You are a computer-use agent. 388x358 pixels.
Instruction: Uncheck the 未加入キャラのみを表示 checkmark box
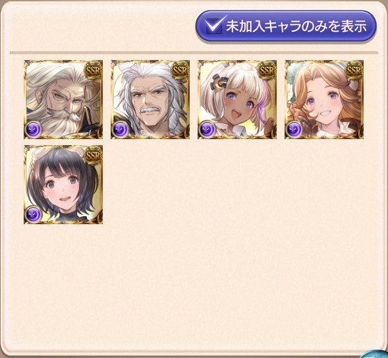coord(214,26)
